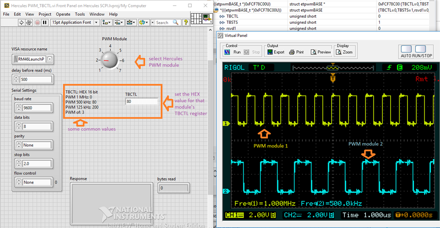Click the baud rate stepper arrows

click(x=16, y=107)
